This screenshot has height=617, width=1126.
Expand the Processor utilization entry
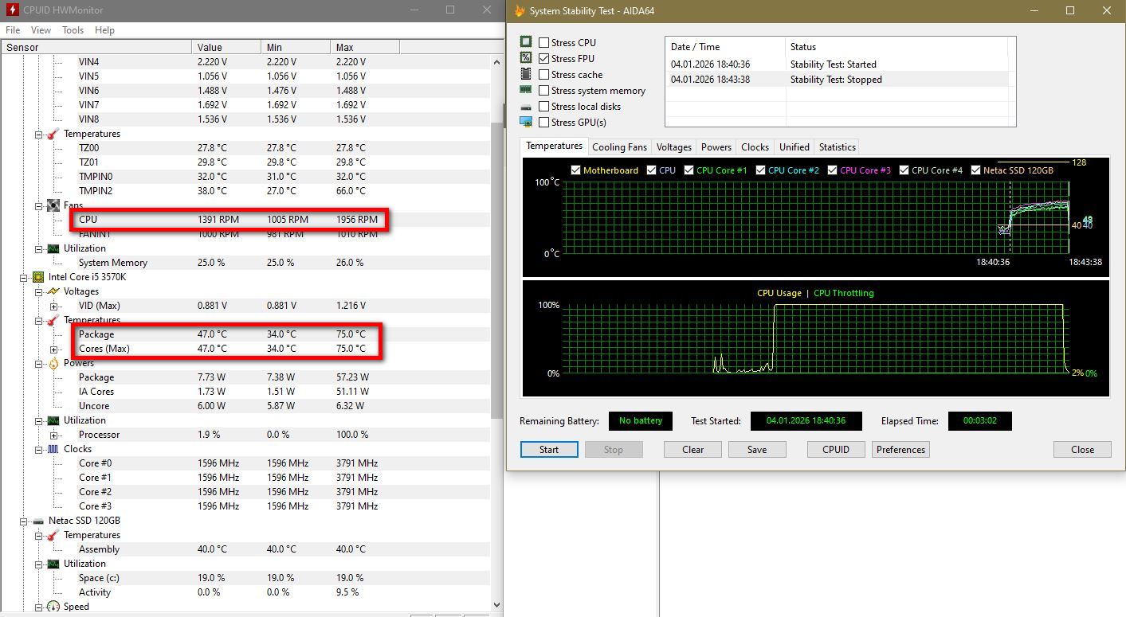click(x=53, y=435)
